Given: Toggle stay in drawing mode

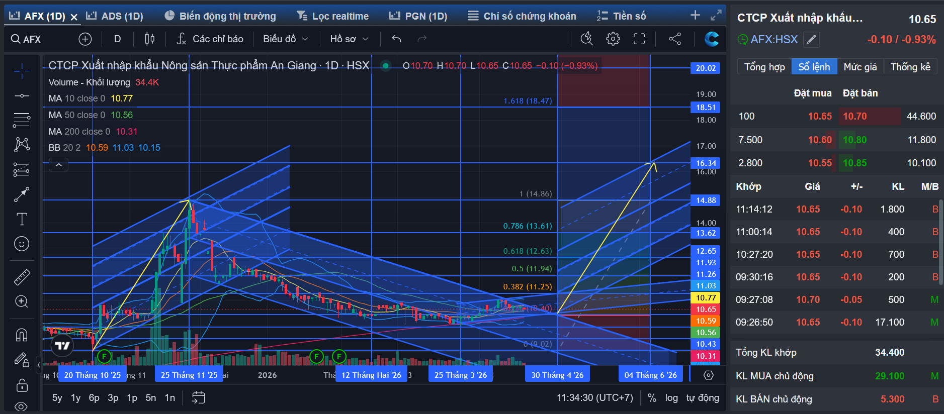Looking at the screenshot, I should click(x=22, y=359).
